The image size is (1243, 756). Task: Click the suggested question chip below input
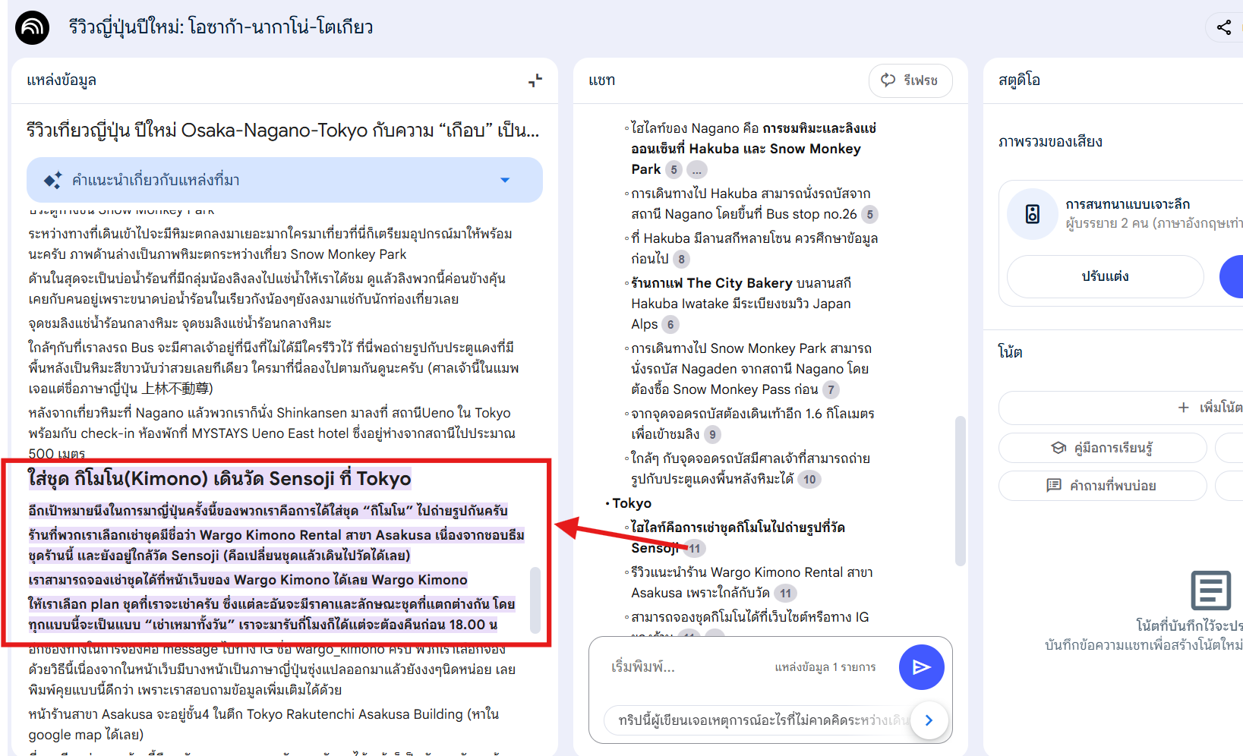coord(759,720)
